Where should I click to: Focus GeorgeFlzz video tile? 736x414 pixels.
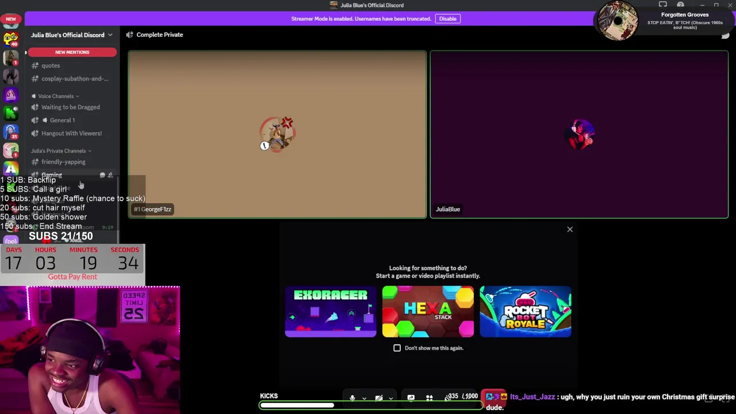277,135
